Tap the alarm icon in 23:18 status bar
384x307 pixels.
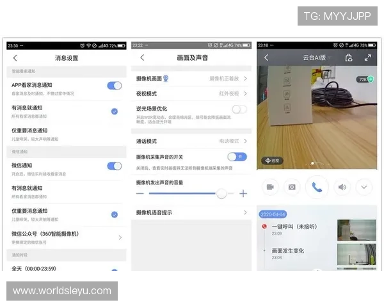pos(335,45)
